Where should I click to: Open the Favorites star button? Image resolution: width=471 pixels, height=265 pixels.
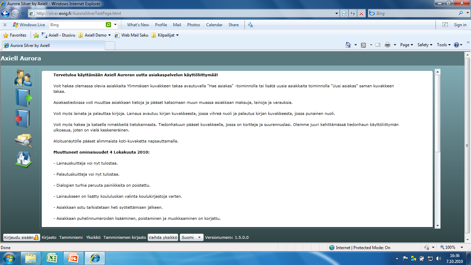tap(15, 35)
